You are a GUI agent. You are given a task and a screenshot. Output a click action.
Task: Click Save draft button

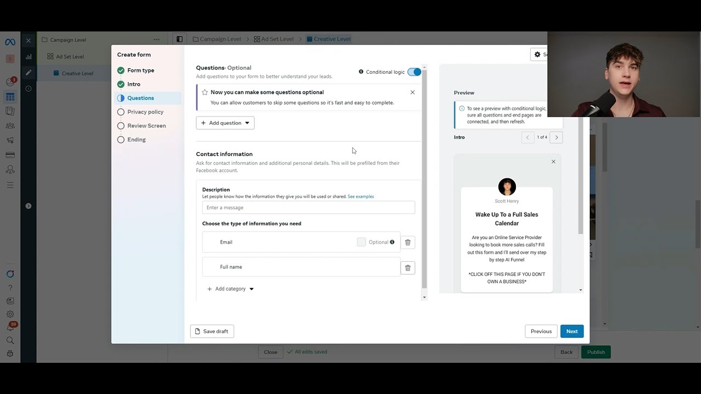pos(212,331)
